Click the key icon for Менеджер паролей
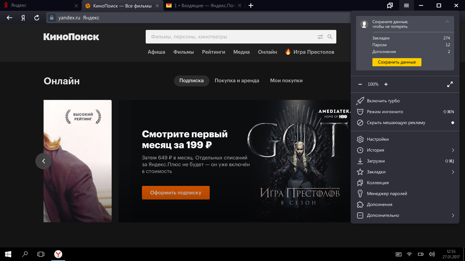 coord(360,193)
